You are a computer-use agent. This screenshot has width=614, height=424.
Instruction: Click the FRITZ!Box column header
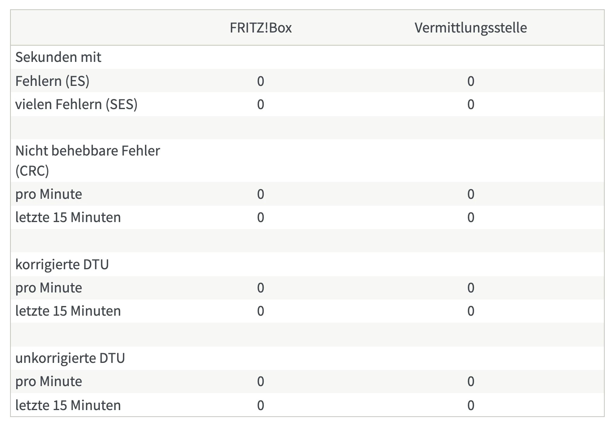pyautogui.click(x=261, y=28)
